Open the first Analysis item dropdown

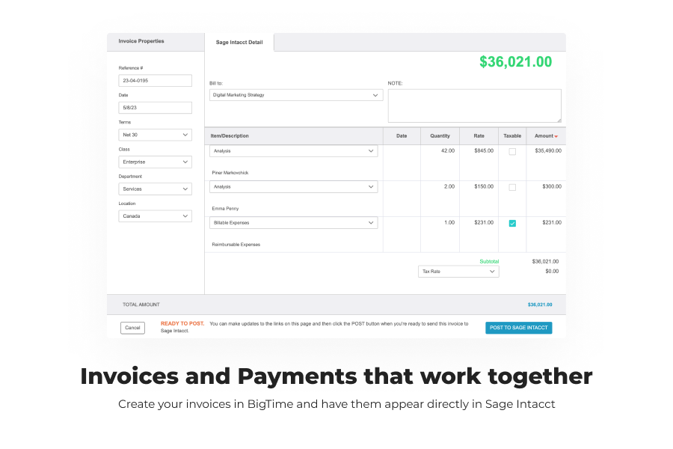[293, 151]
